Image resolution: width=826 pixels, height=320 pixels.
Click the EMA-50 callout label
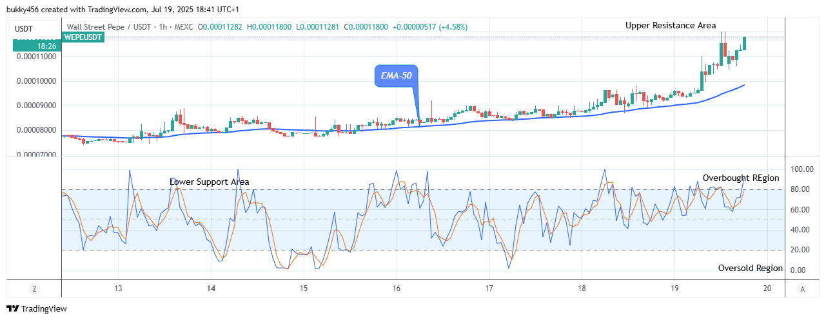click(x=396, y=75)
